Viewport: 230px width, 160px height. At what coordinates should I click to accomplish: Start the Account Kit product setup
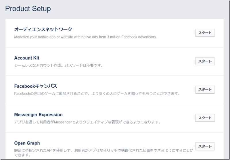coord(205,61)
